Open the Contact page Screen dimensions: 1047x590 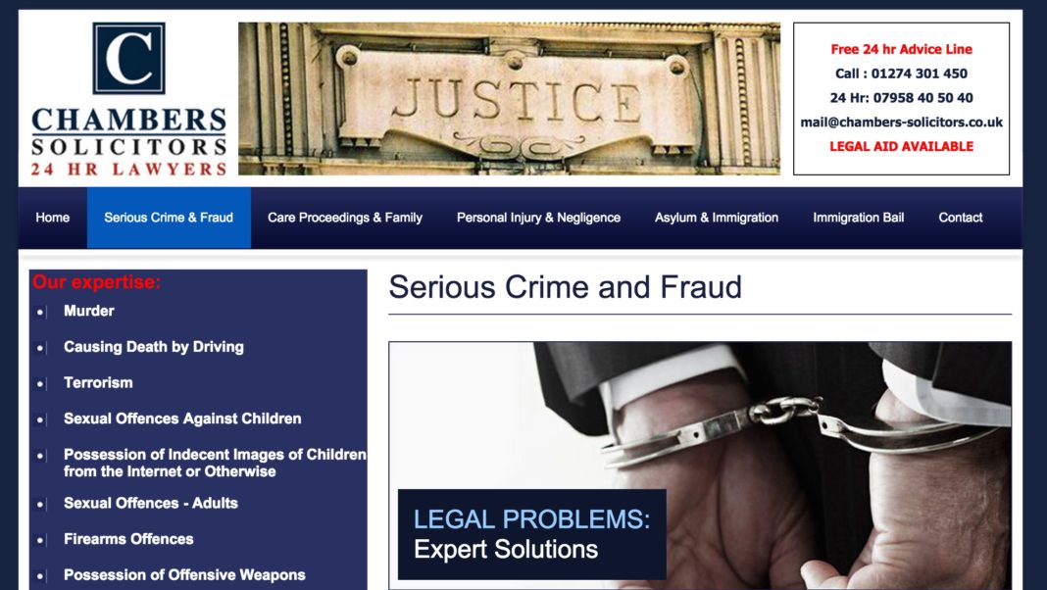click(x=960, y=218)
